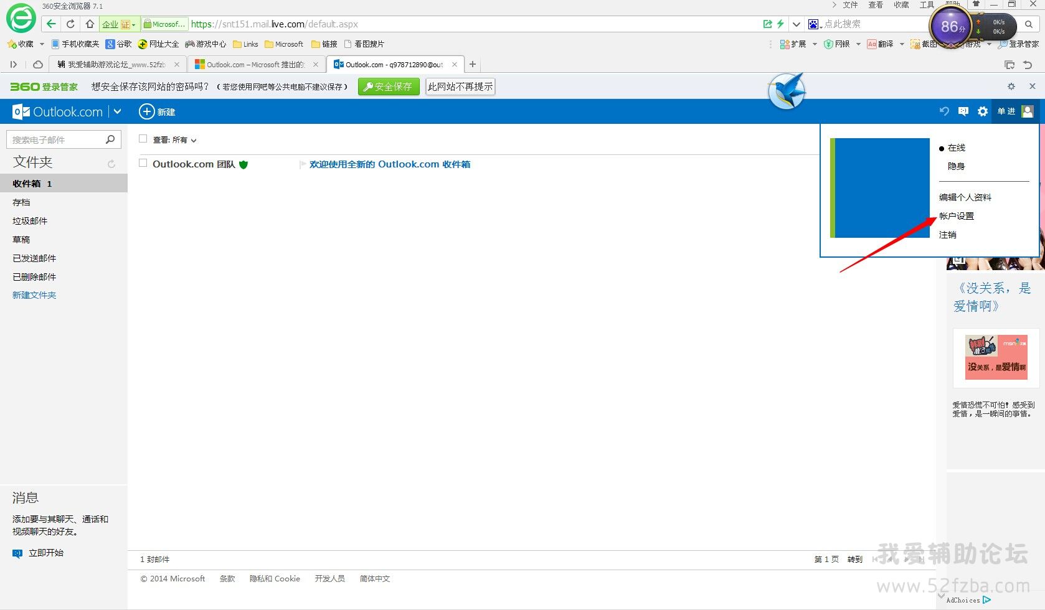Image resolution: width=1045 pixels, height=610 pixels.
Task: Refresh folders with the circular arrow icon
Action: pos(111,164)
